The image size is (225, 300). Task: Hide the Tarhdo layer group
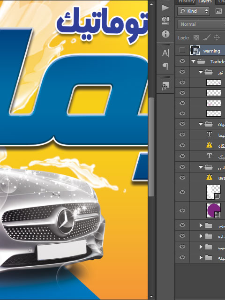click(182, 61)
